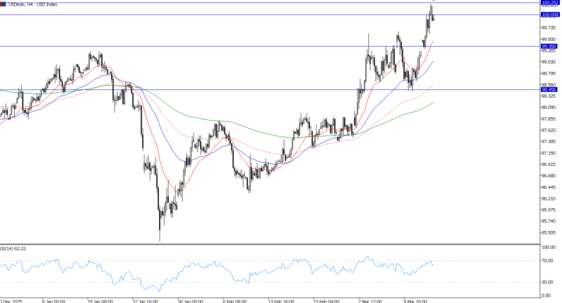This screenshot has width=562, height=303.
Task: Select the 100.000 horizontal line price label
Action: pos(550,15)
